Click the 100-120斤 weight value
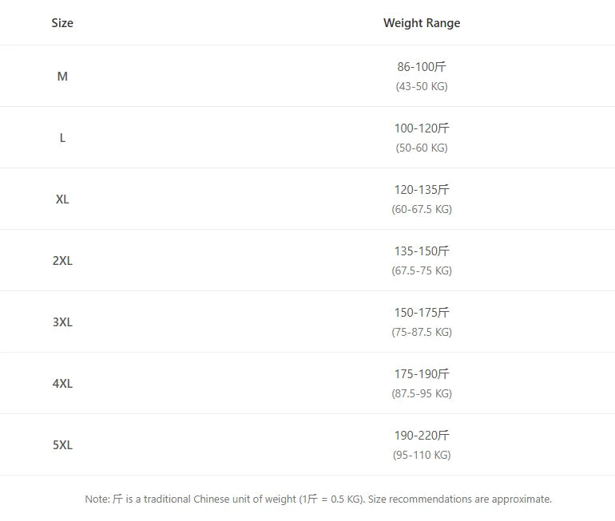This screenshot has width=615, height=521. tap(422, 128)
